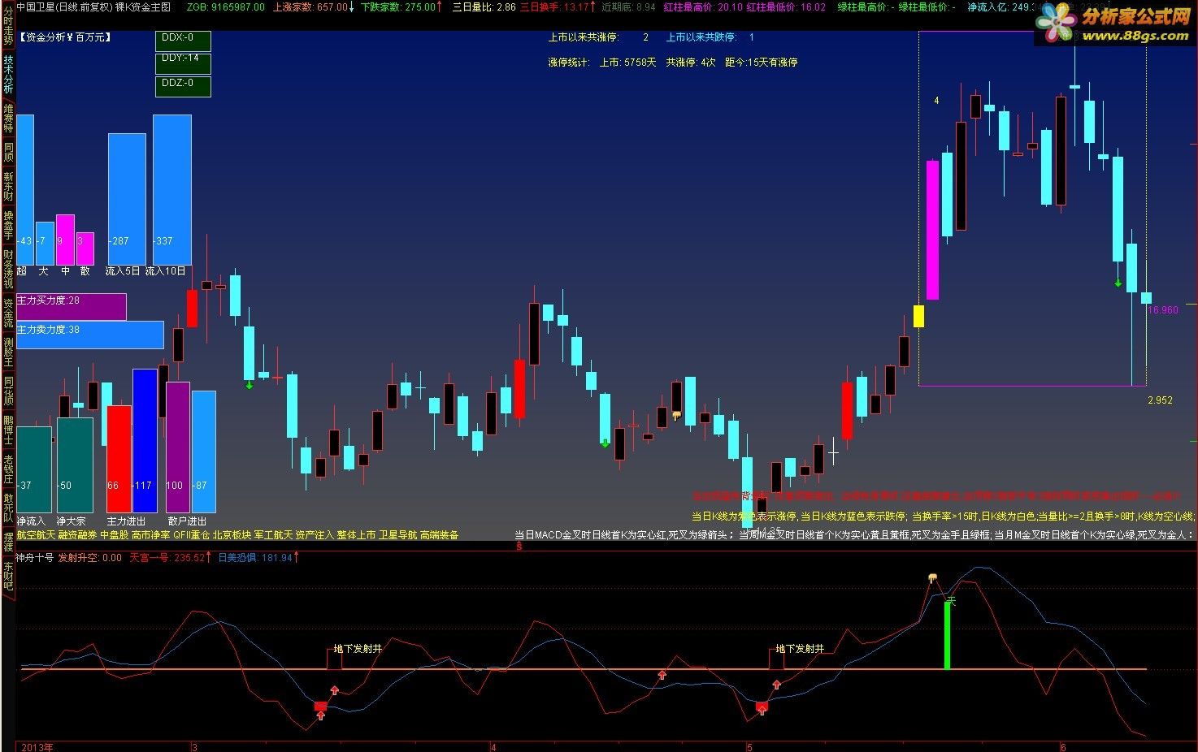Viewport: 1198px width, 752px height.
Task: Switch to the 摆渡 sidebar tab
Action: [8, 542]
